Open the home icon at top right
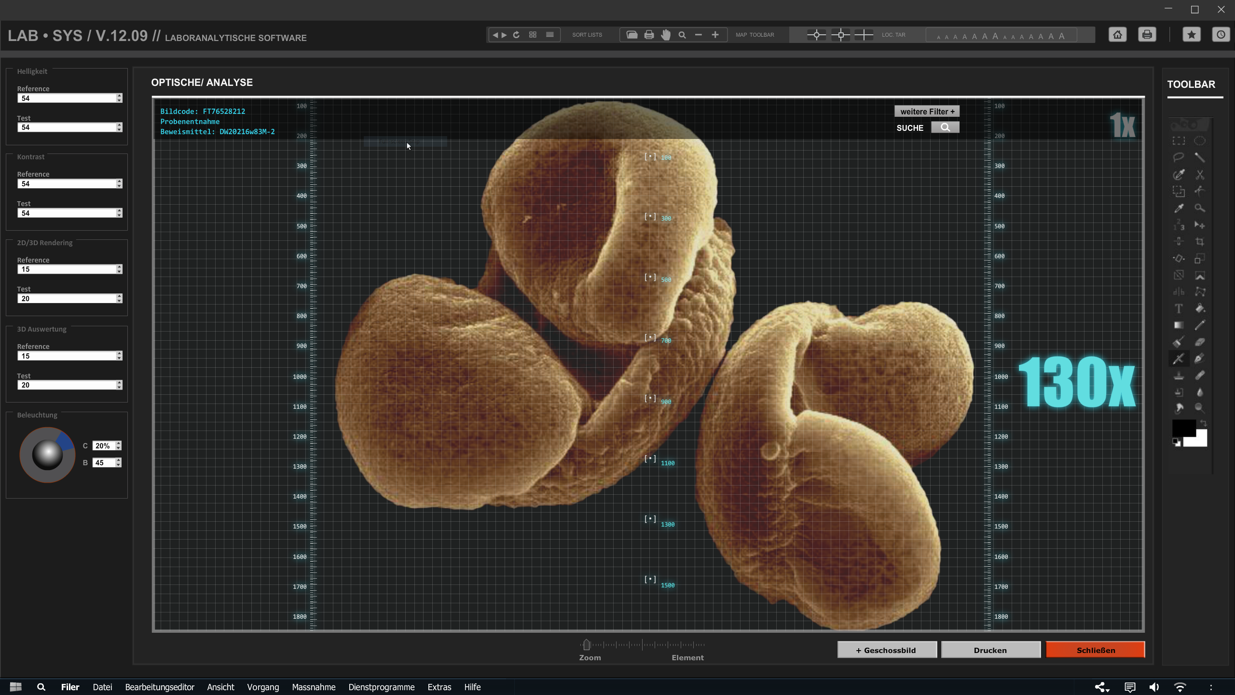The image size is (1235, 695). coord(1117,35)
